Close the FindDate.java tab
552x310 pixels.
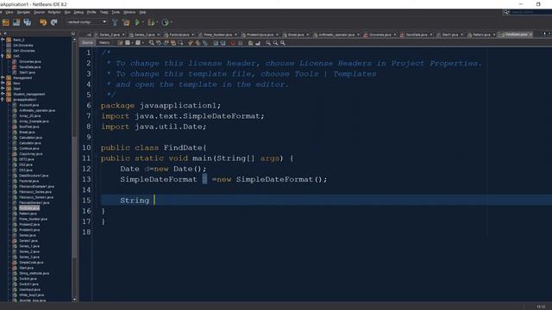[x=530, y=34]
